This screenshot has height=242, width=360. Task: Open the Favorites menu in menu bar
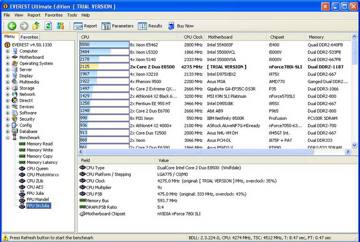click(x=54, y=15)
